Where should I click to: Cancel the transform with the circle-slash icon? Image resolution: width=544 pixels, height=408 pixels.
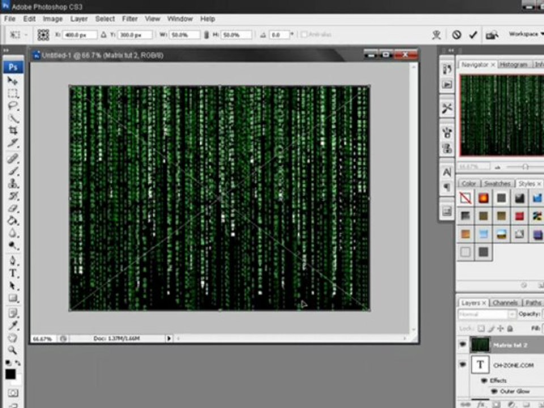click(456, 35)
